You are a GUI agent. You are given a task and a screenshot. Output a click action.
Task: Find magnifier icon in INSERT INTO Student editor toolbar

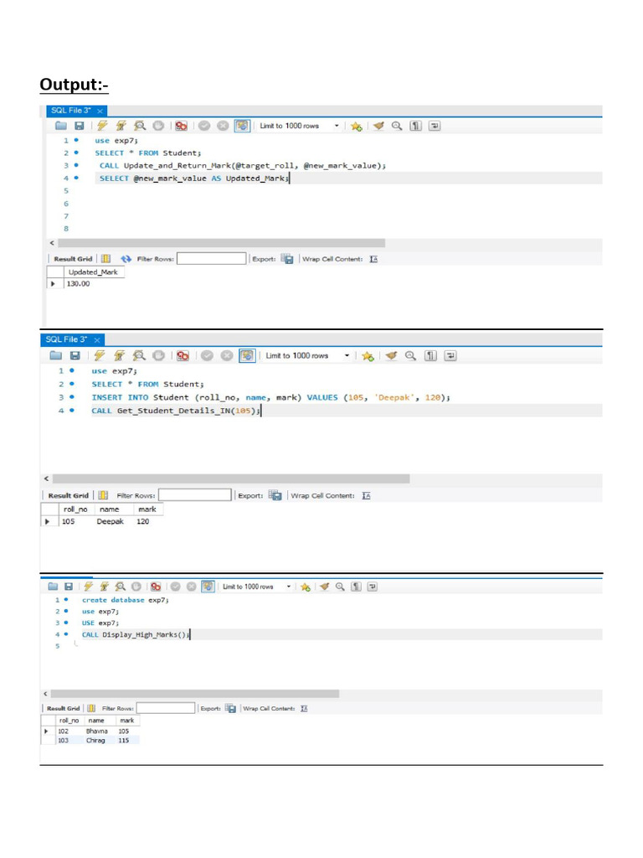coord(410,355)
